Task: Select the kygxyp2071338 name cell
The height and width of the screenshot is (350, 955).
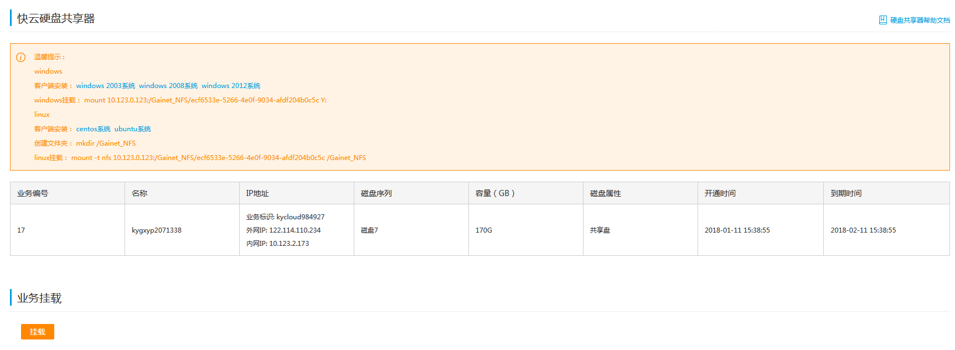Action: click(157, 230)
